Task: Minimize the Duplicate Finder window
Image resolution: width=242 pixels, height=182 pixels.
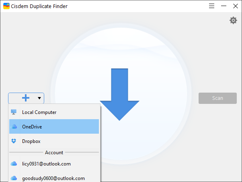Action: (224, 6)
